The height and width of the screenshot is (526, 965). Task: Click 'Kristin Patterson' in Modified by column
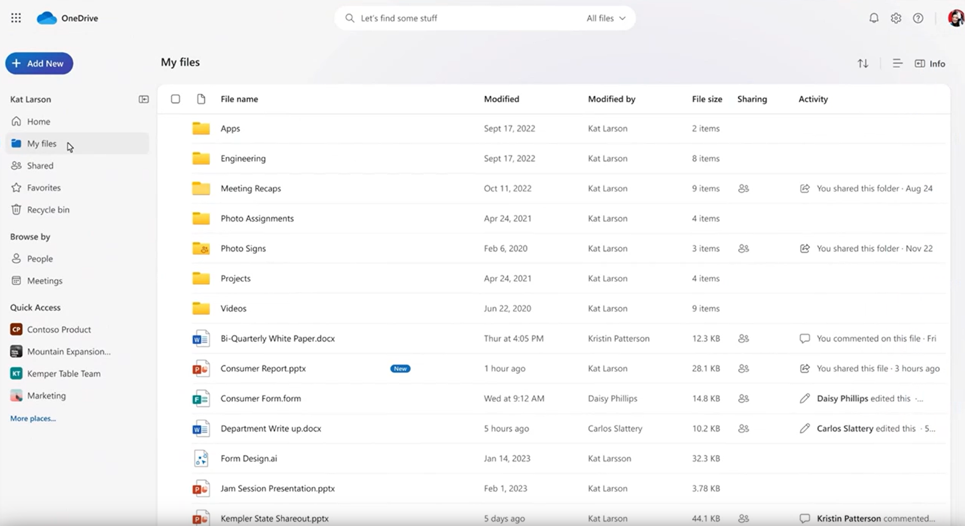pos(619,338)
